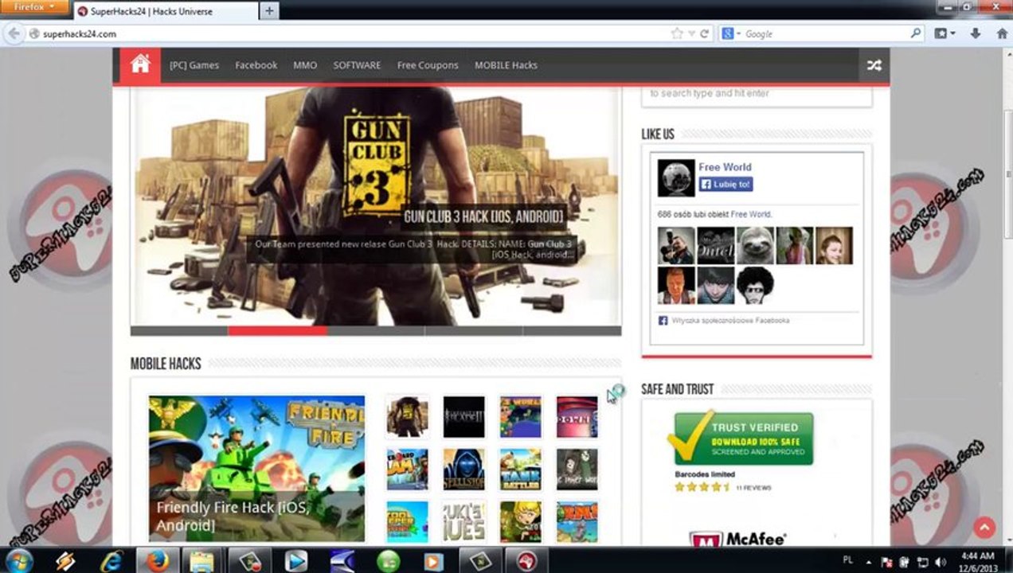
Task: Open the Free World page link
Action: coord(725,167)
